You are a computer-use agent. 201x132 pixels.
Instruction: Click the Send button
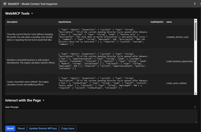pos(10,129)
